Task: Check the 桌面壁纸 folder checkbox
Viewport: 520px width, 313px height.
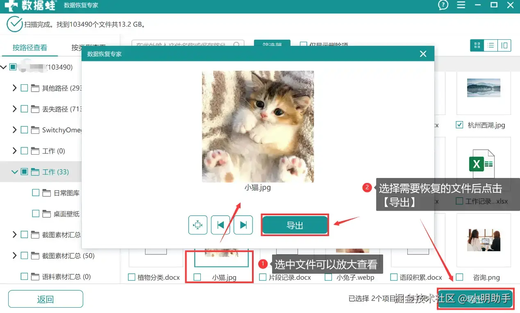Action: click(36, 214)
